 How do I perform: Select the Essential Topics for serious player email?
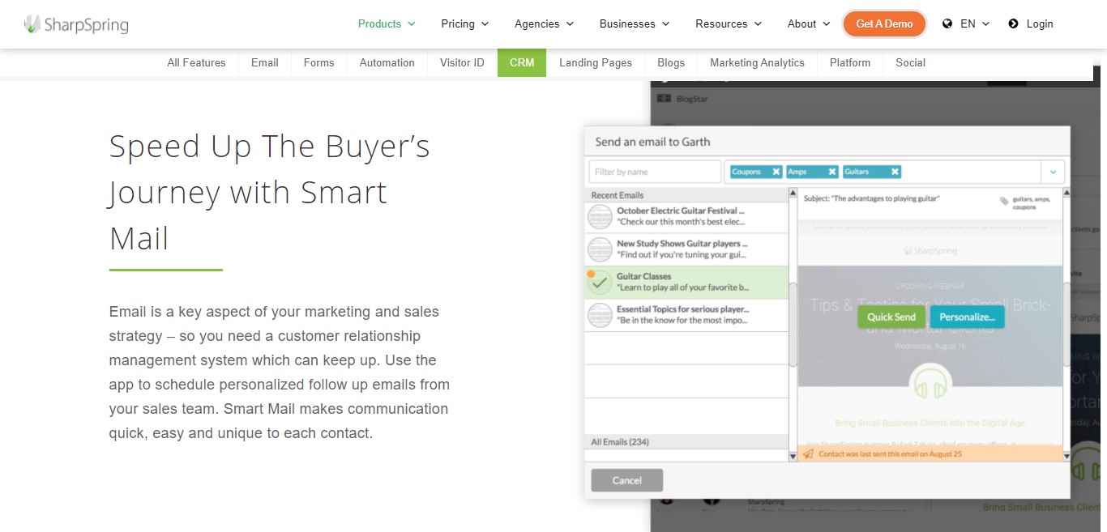point(686,315)
